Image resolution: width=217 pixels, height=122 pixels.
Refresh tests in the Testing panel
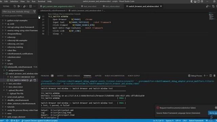point(15,6)
